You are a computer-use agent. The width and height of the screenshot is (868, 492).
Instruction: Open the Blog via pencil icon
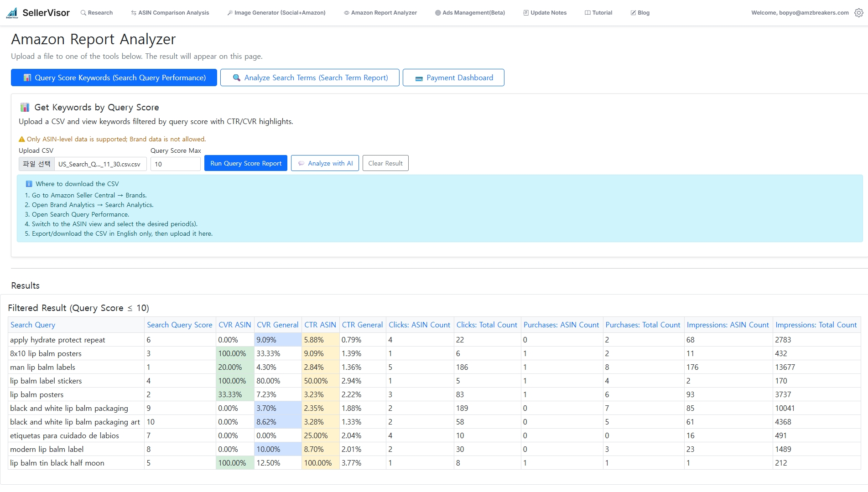633,13
